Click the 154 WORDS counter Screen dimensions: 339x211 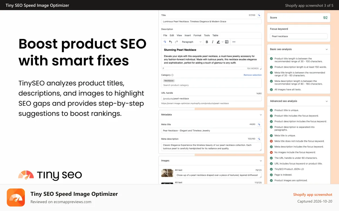pyautogui.click(x=253, y=68)
